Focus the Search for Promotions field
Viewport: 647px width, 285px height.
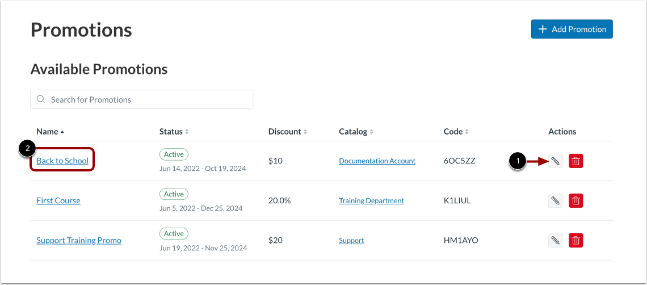148,99
